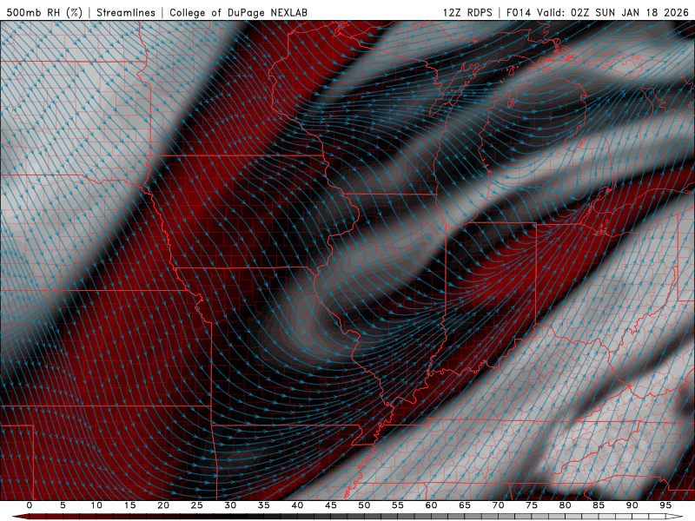The height and width of the screenshot is (521, 695).
Task: Select the "5" colorbar scale label
Action: tap(63, 505)
